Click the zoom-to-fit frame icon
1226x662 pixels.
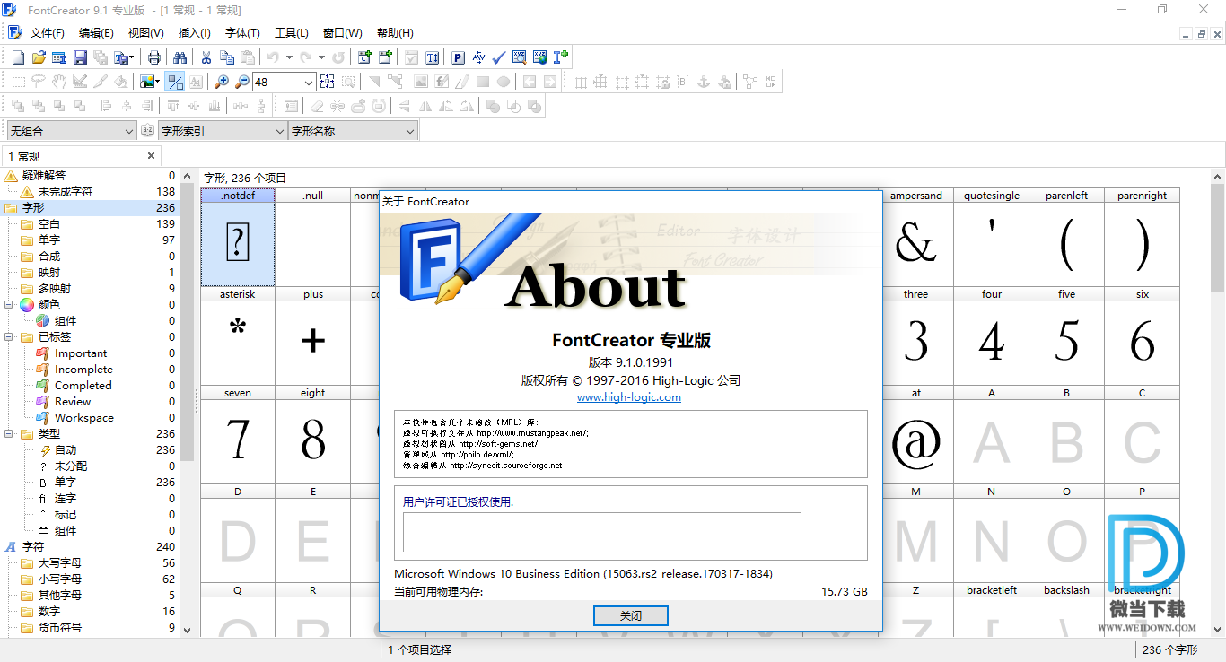tap(327, 82)
